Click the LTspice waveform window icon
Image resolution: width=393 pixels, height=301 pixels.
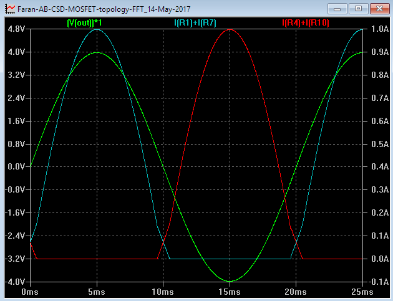tap(10, 9)
